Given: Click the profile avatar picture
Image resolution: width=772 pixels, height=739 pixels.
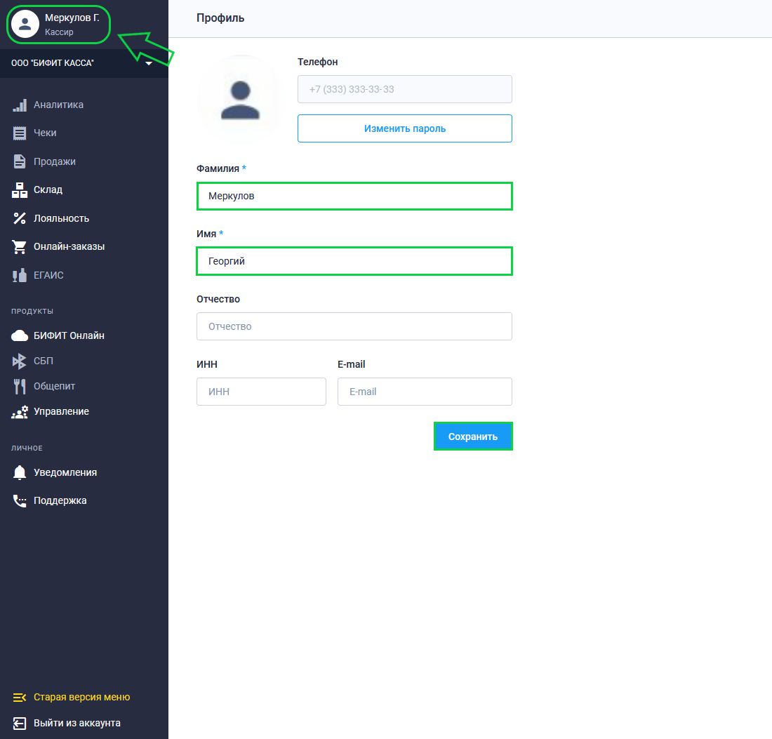Looking at the screenshot, I should [x=240, y=100].
